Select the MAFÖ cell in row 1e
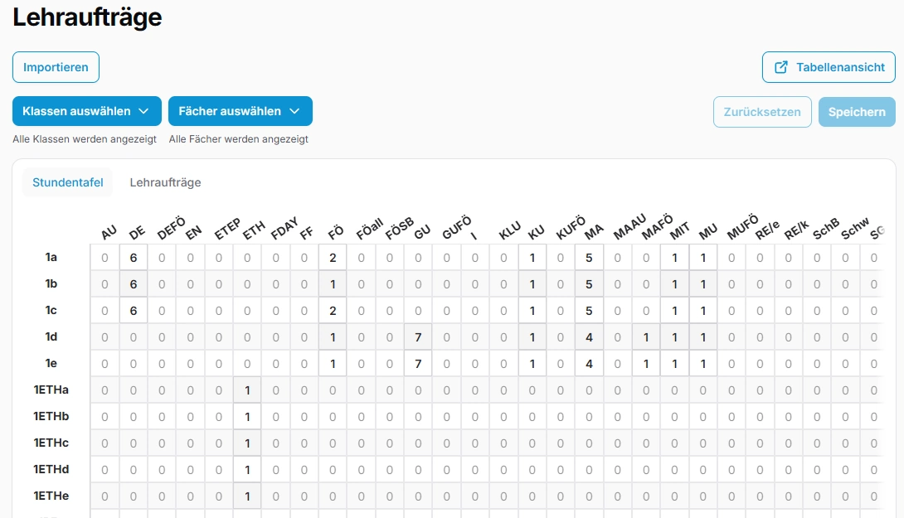The height and width of the screenshot is (518, 904). point(646,364)
